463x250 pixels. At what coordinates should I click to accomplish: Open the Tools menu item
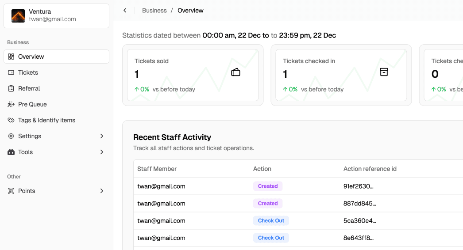56,152
